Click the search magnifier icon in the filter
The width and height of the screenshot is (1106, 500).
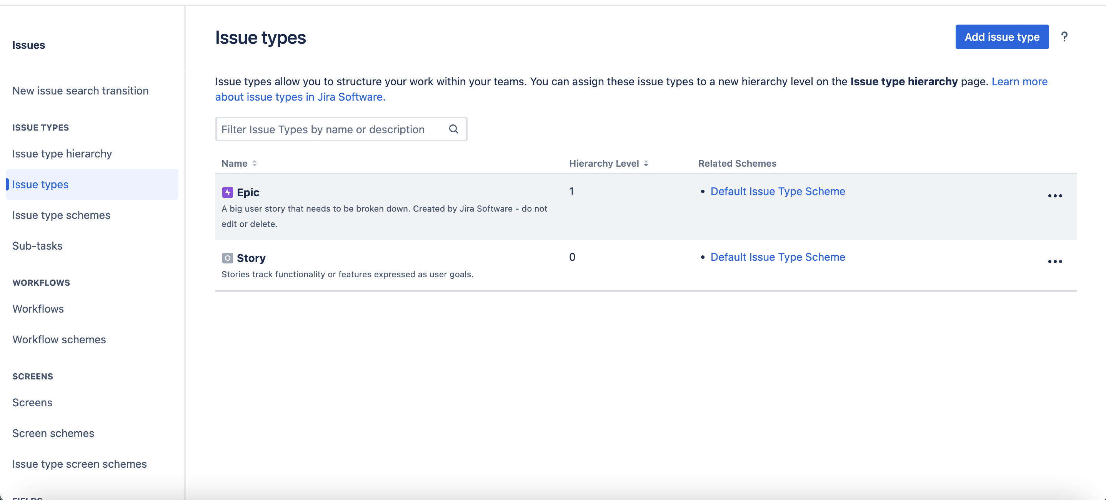[x=453, y=129]
